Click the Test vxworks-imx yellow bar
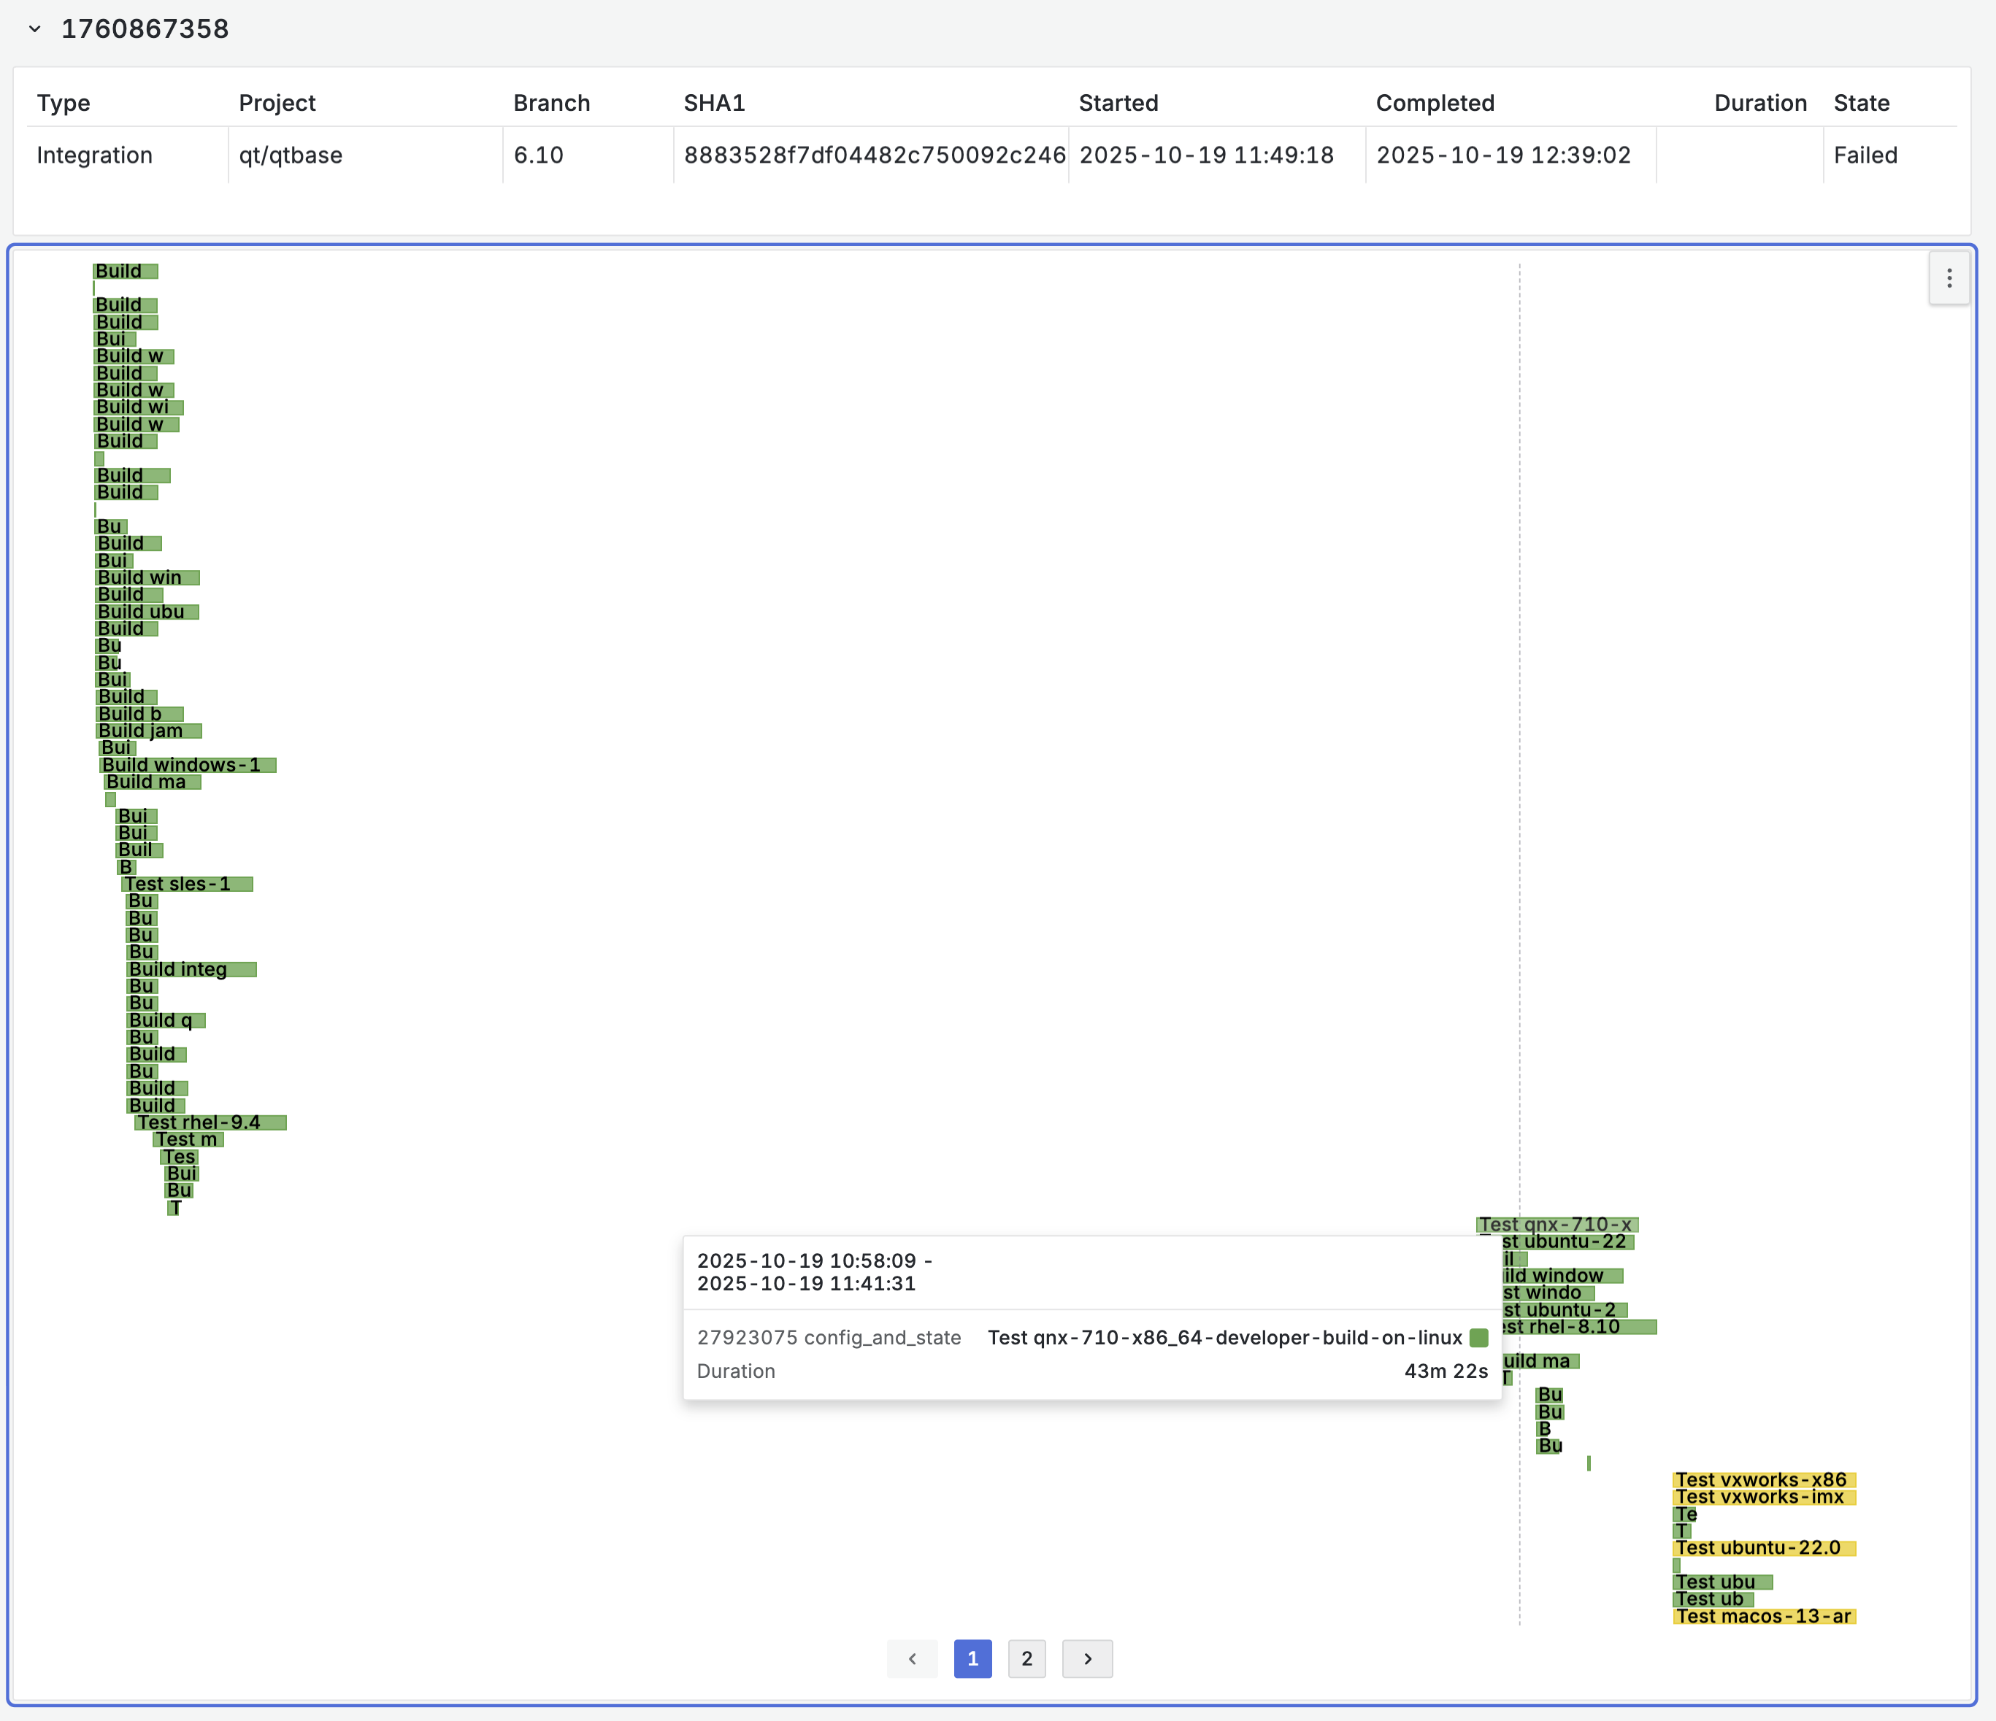Image resolution: width=1996 pixels, height=1721 pixels. [x=1763, y=1497]
